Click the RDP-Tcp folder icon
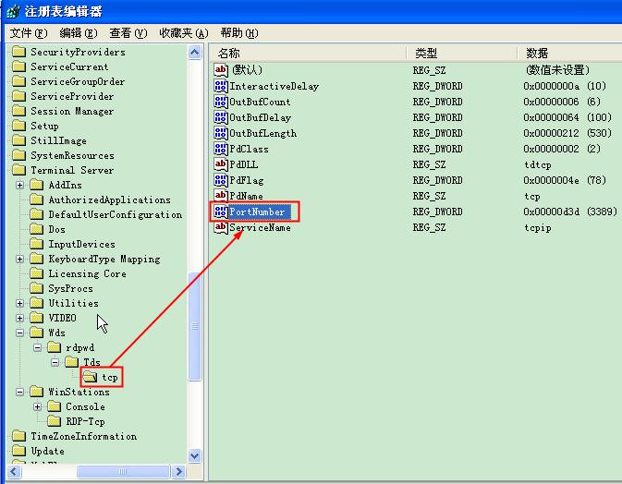 (55, 421)
